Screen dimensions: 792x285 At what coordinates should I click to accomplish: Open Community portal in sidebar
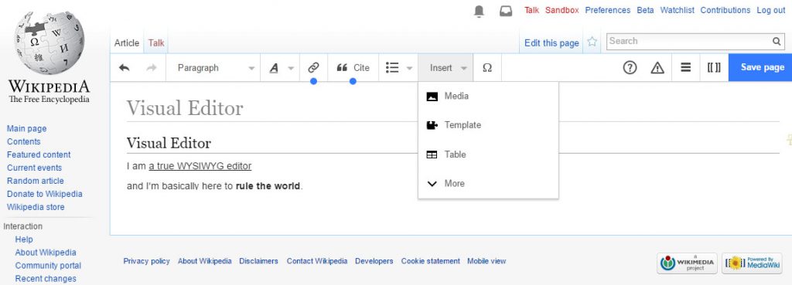point(48,266)
